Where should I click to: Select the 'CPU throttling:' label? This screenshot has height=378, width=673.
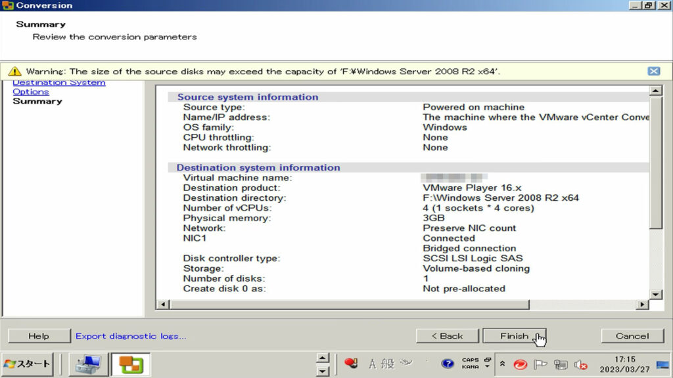point(218,138)
